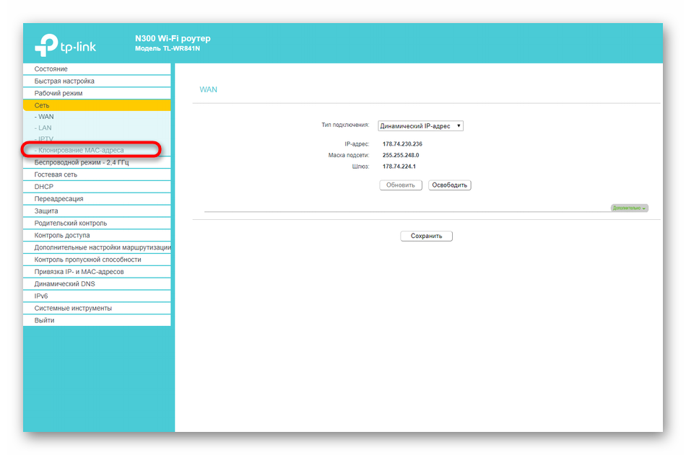This screenshot has height=455, width=686.
Task: Open Защита menu item
Action: click(97, 211)
